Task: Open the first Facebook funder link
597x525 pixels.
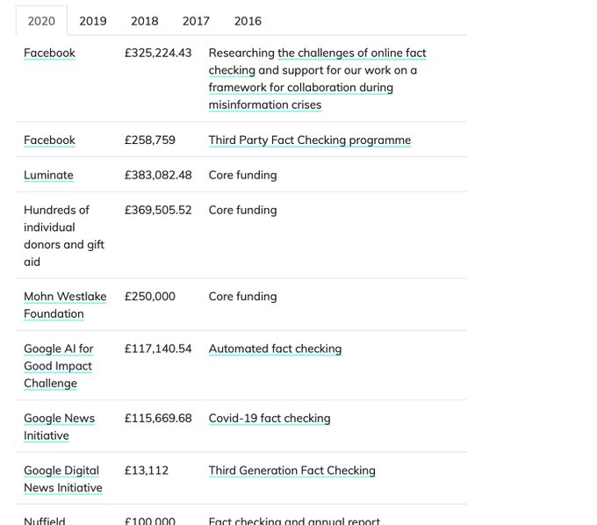Action: click(x=49, y=53)
